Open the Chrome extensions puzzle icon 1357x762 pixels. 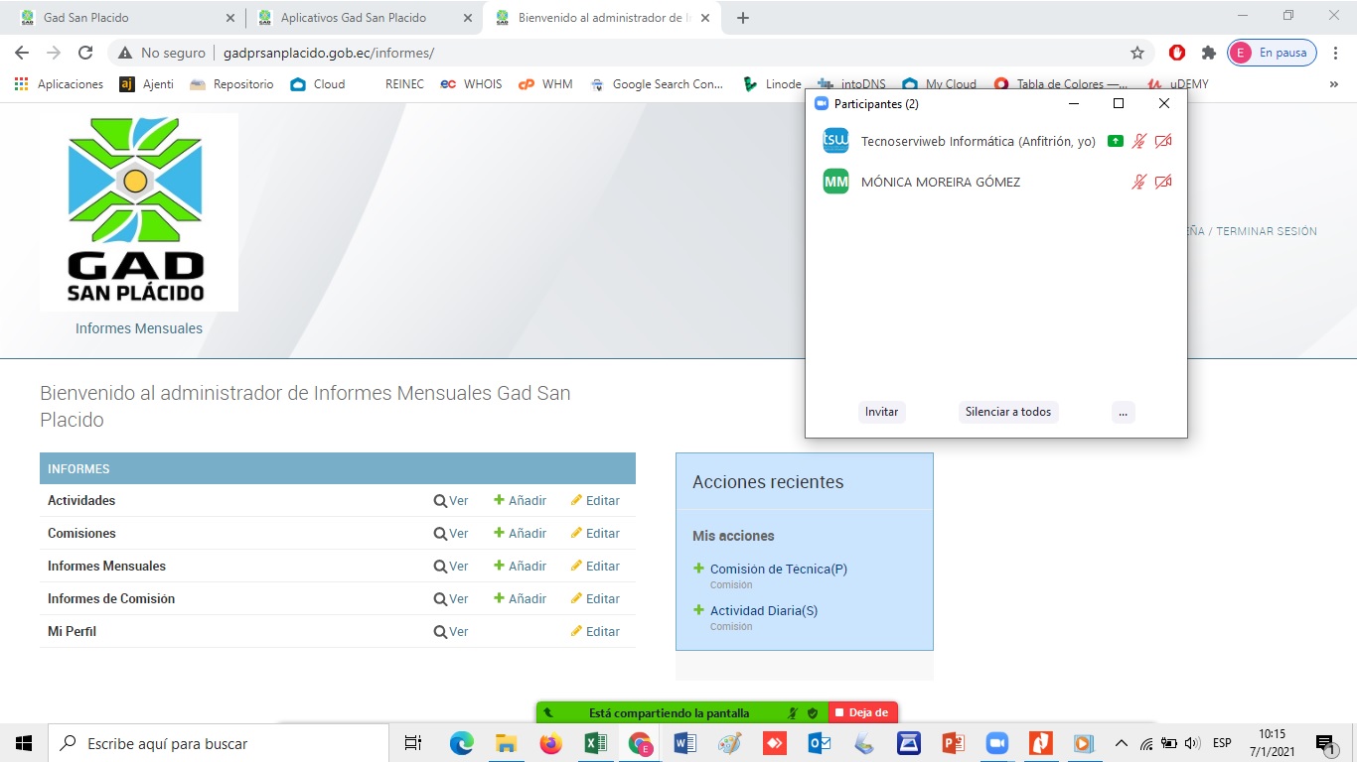point(1208,53)
